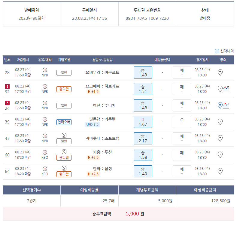Select 패 option for 한신 vs 주니치

(182, 105)
